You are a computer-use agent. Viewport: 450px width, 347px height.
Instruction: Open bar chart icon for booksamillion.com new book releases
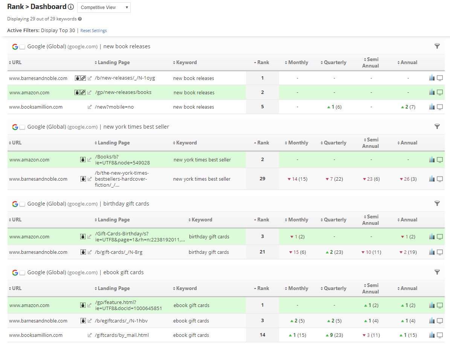[432, 107]
